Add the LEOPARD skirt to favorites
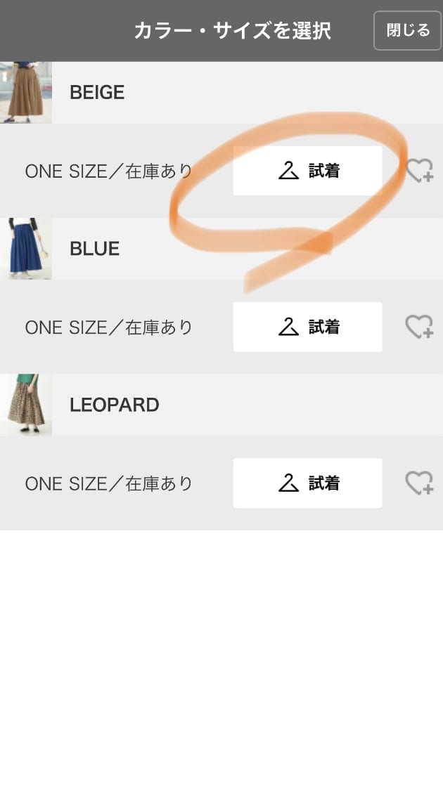443x787 pixels. (419, 483)
